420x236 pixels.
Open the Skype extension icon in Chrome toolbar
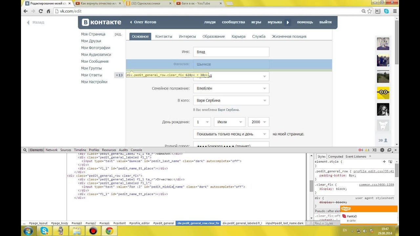click(386, 11)
